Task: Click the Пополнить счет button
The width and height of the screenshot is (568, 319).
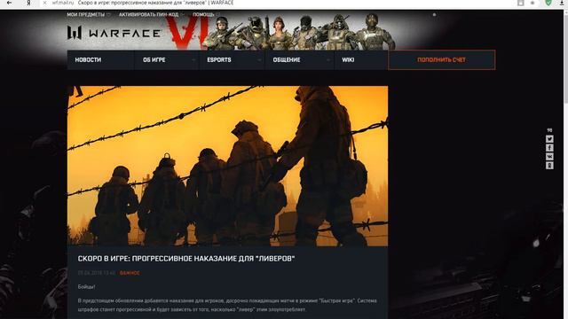Action: [442, 59]
